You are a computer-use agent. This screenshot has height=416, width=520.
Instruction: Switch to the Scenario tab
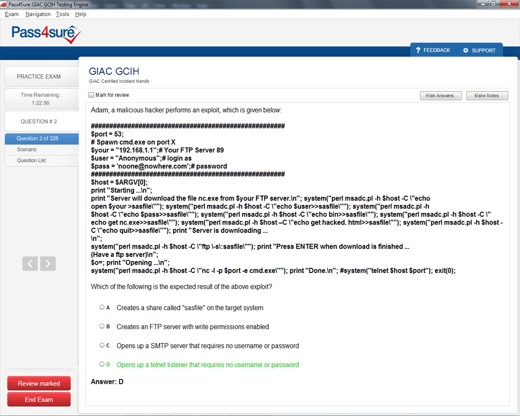click(x=42, y=150)
